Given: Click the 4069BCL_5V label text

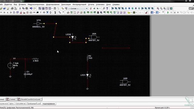Looking at the screenshot, I should pyautogui.click(x=38, y=27).
